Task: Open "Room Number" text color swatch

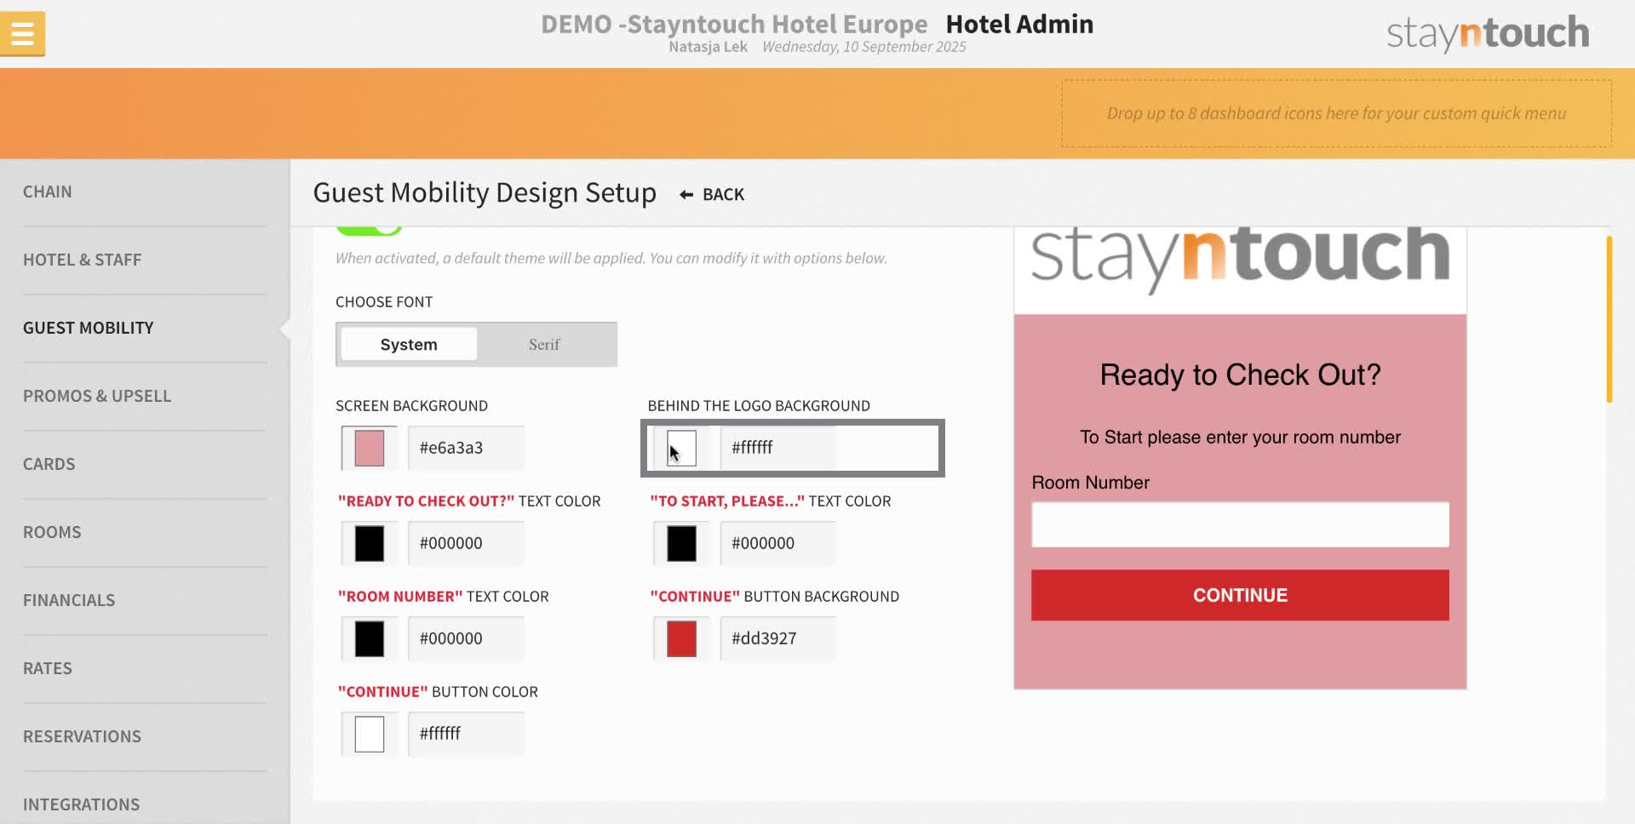Action: (369, 638)
